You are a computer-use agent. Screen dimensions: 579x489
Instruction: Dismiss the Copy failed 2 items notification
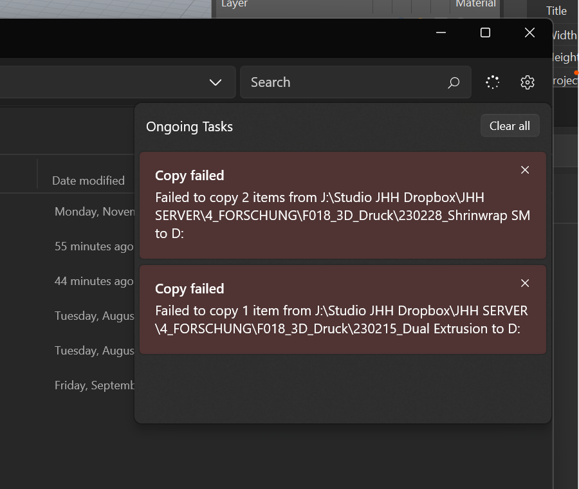525,170
